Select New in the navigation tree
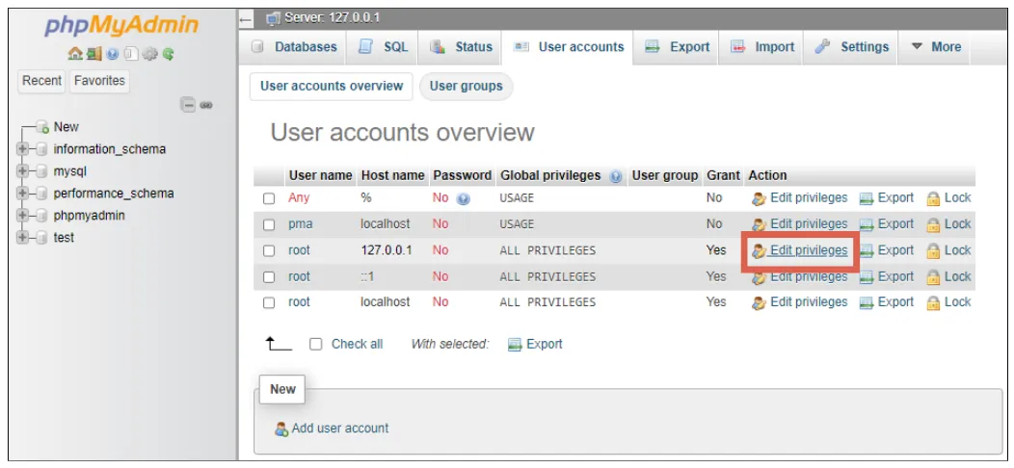The width and height of the screenshot is (1014, 468). click(x=66, y=127)
